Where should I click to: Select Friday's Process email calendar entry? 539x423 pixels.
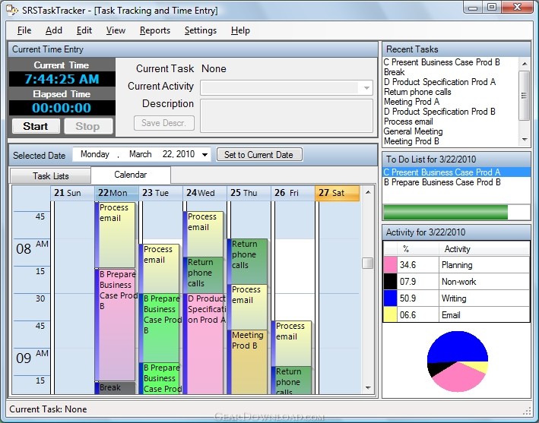point(291,343)
